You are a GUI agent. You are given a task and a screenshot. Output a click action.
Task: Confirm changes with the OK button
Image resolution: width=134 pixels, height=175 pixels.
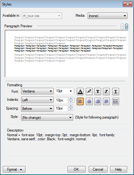click(76, 169)
